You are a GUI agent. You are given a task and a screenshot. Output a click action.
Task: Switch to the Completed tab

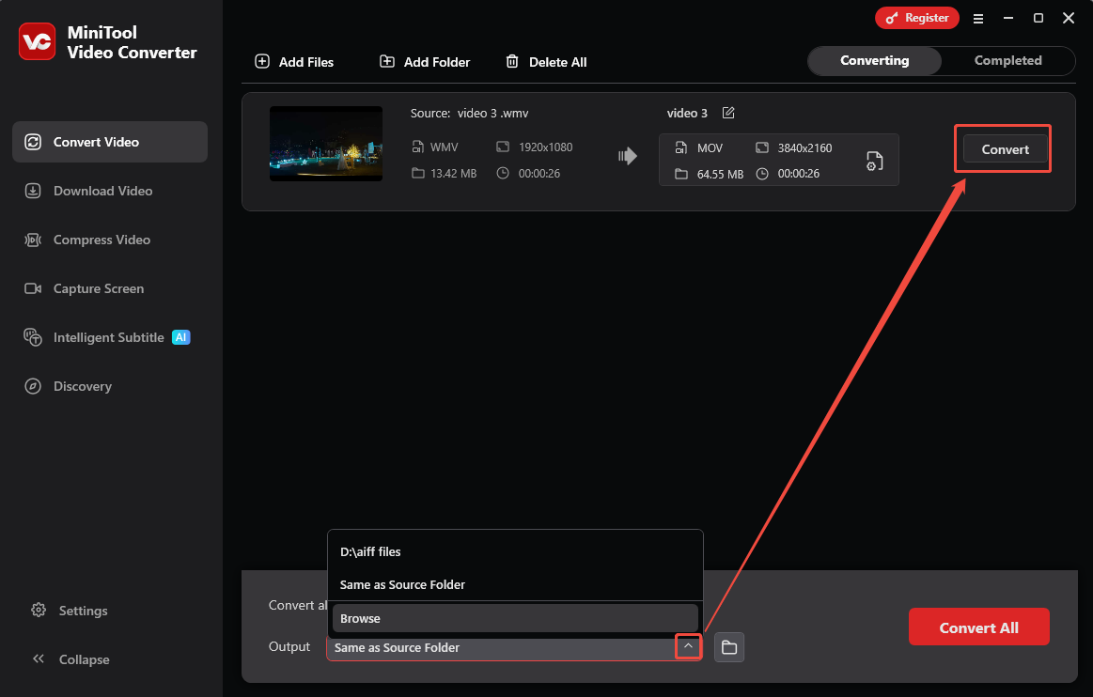coord(1007,60)
